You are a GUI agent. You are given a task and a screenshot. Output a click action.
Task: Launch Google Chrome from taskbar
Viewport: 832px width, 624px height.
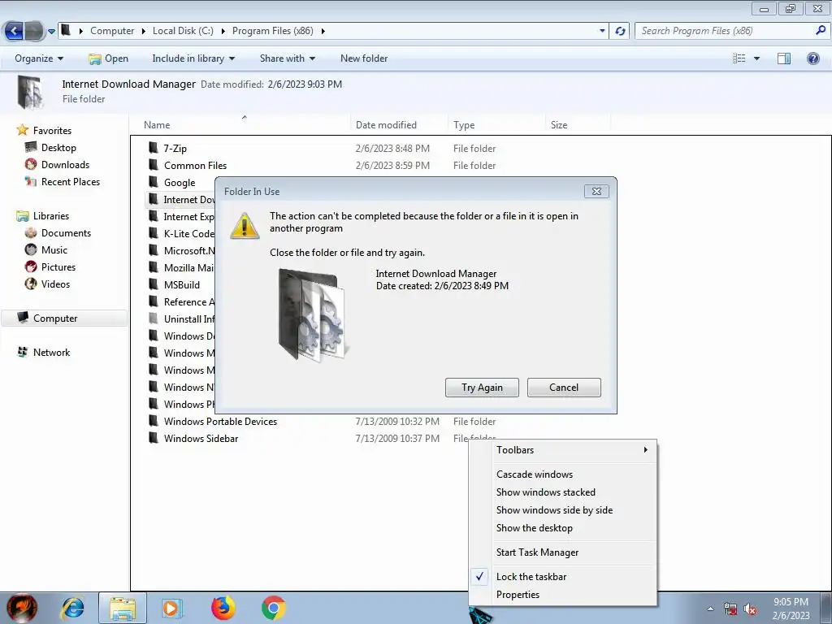point(273,608)
